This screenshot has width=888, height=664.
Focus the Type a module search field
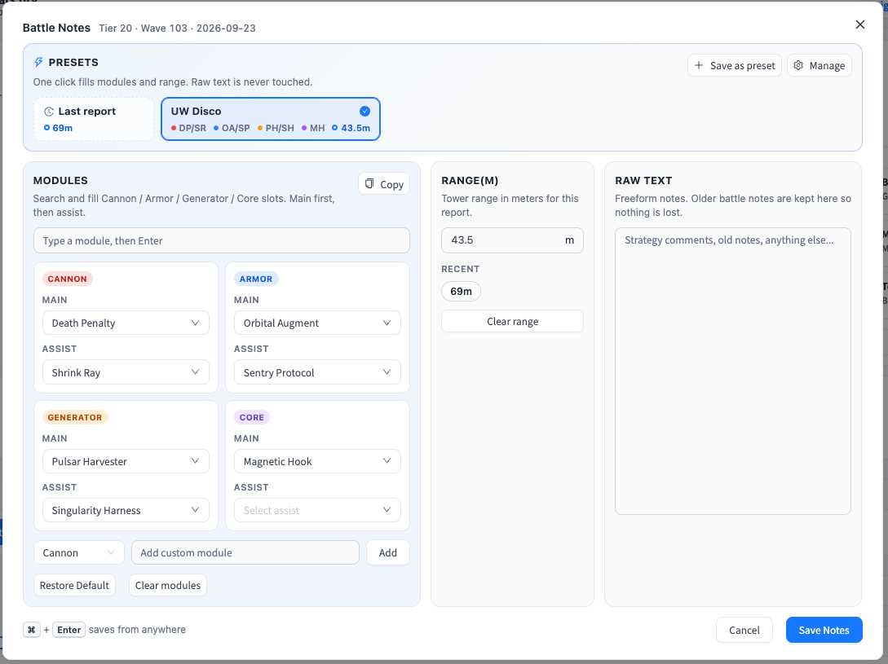pyautogui.click(x=222, y=240)
